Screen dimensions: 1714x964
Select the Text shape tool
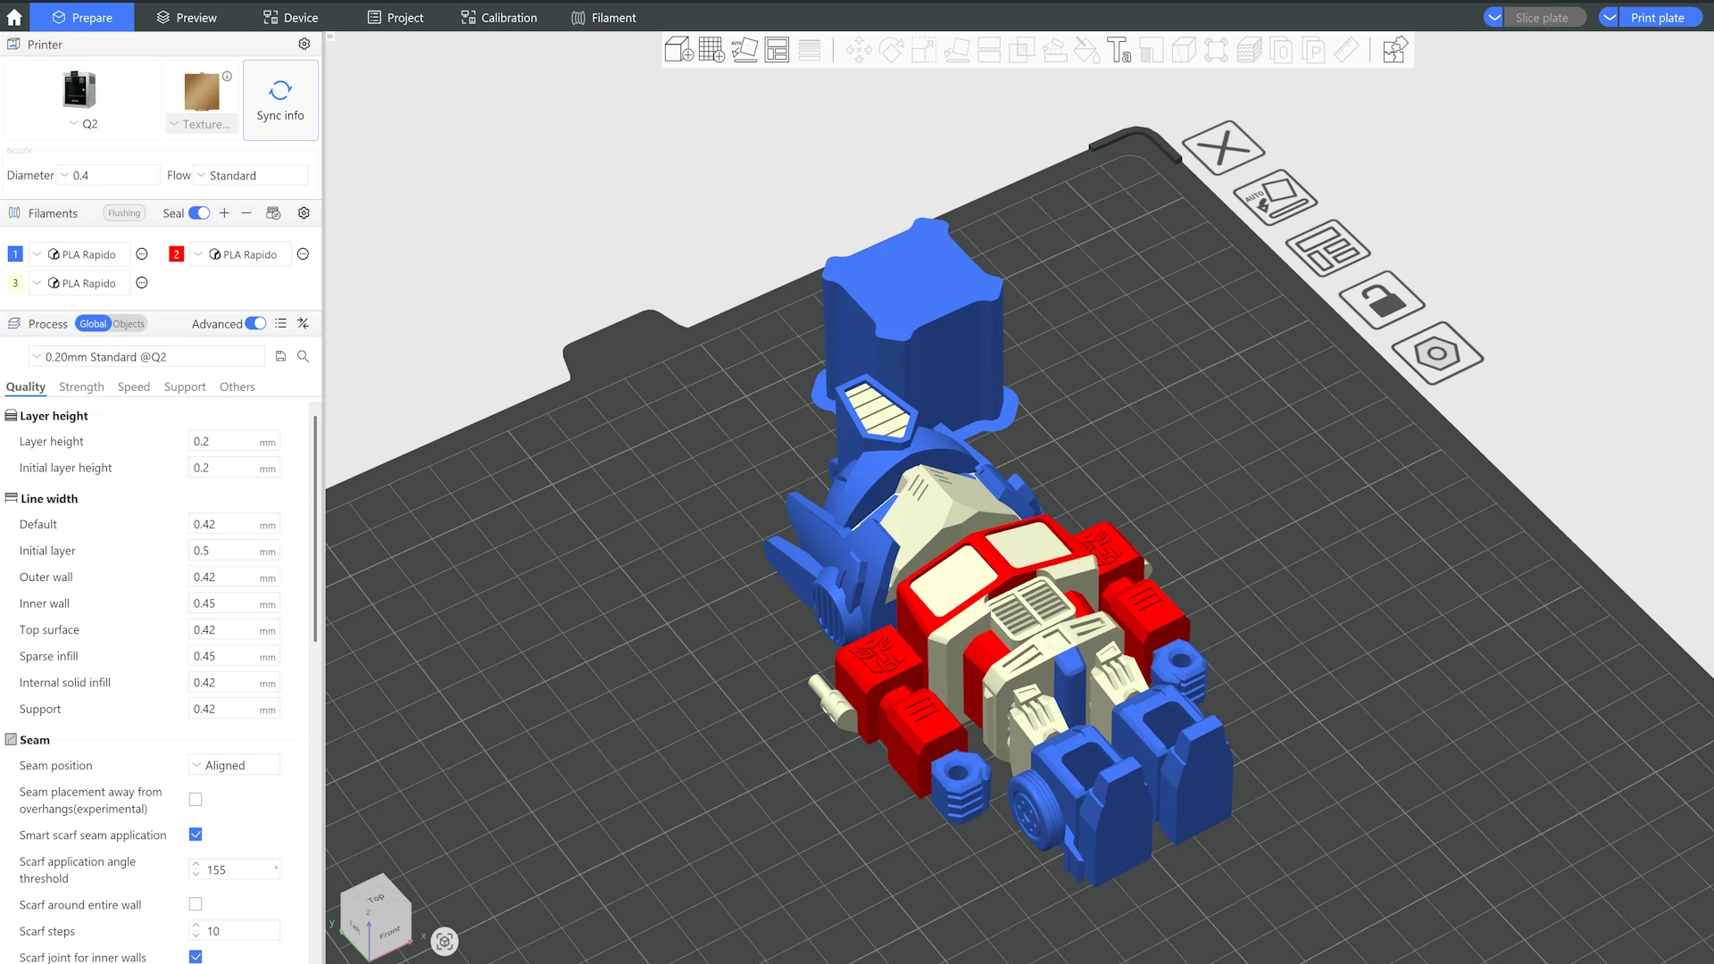coord(1119,50)
